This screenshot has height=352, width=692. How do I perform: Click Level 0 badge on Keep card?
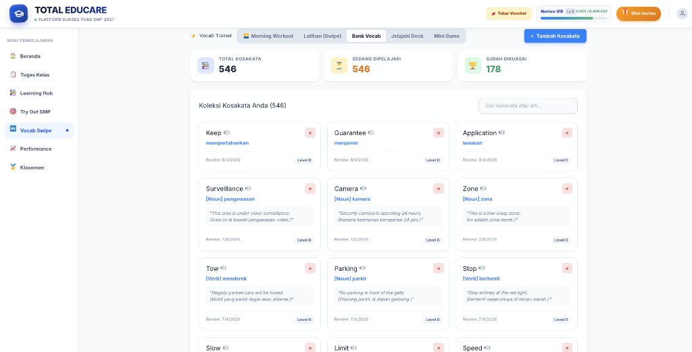304,161
